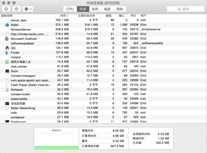207x153 pixels.
Task: Click the Flash Player shield icon
Action: tap(7, 85)
